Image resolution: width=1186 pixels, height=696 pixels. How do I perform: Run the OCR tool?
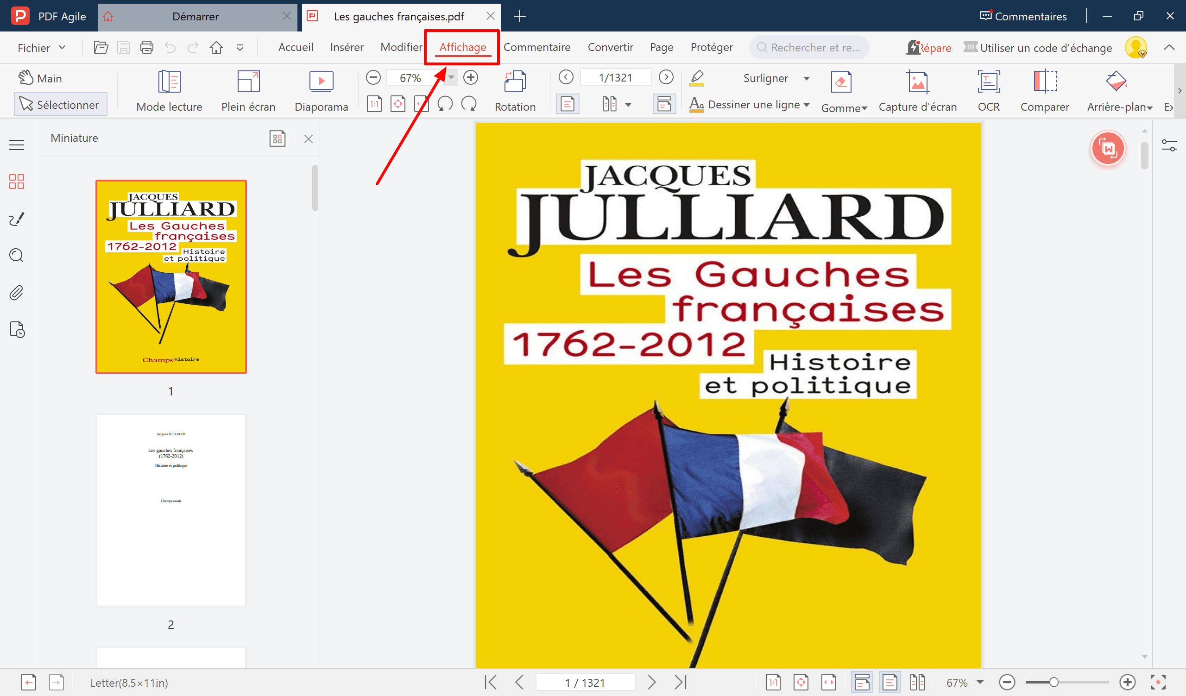click(989, 91)
